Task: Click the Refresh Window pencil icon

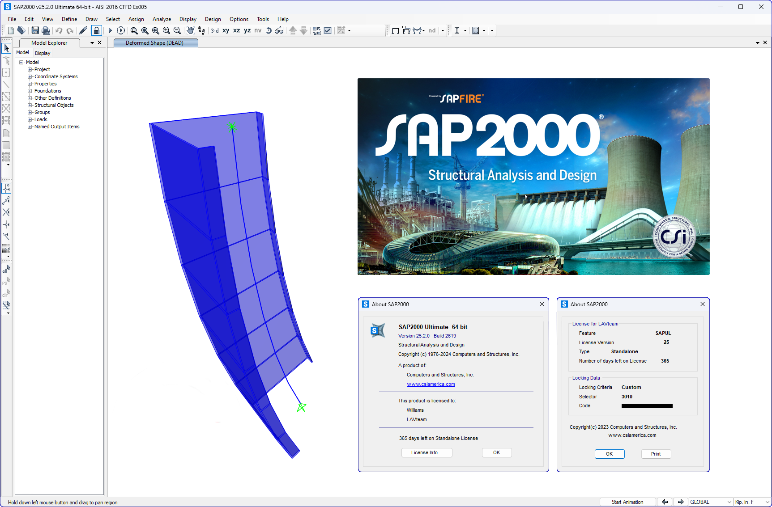Action: (83, 30)
